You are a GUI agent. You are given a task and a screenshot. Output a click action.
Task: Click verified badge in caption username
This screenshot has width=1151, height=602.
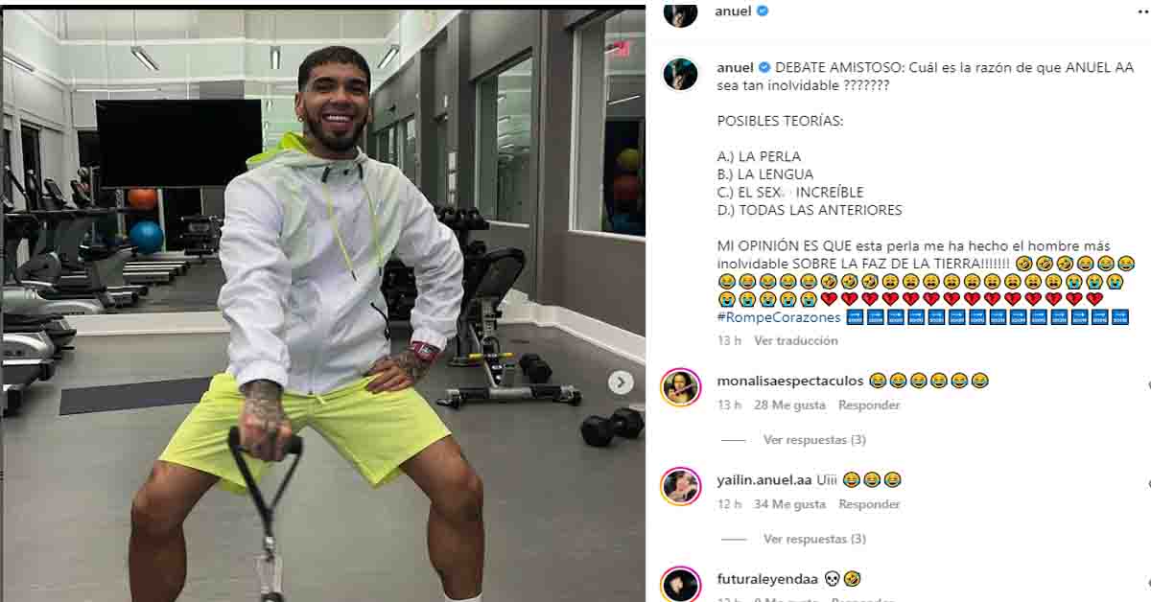[764, 67]
